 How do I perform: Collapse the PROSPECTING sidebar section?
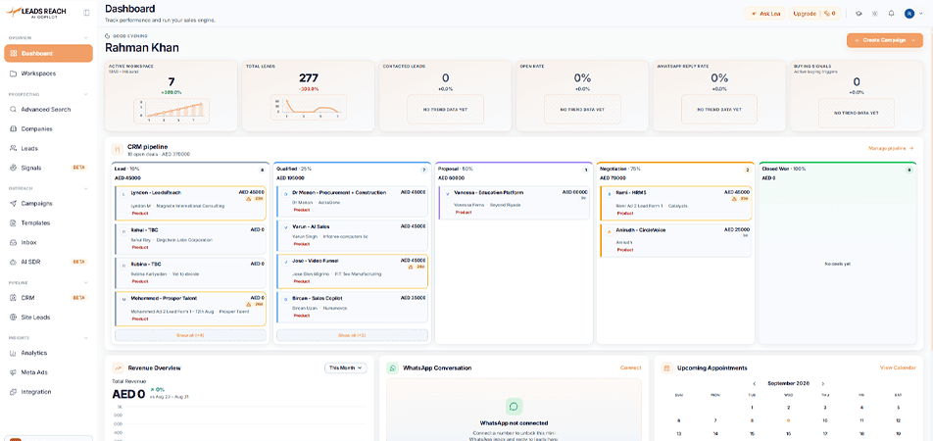(87, 94)
